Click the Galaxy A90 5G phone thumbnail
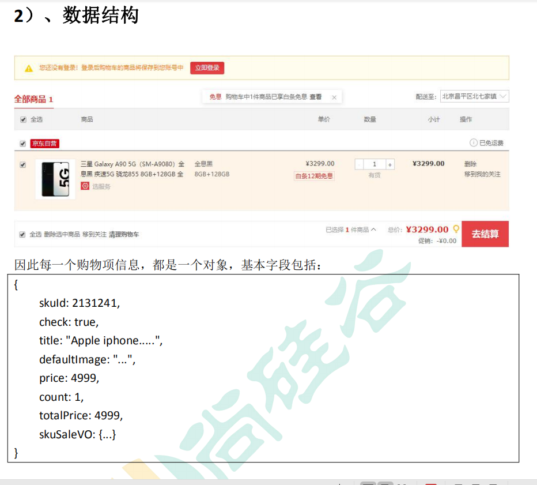Screen dimensions: 537x485 55,179
